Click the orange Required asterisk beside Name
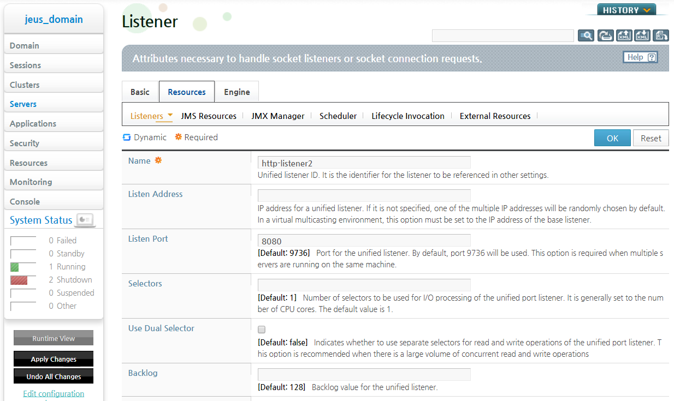The width and height of the screenshot is (674, 401). pos(158,160)
